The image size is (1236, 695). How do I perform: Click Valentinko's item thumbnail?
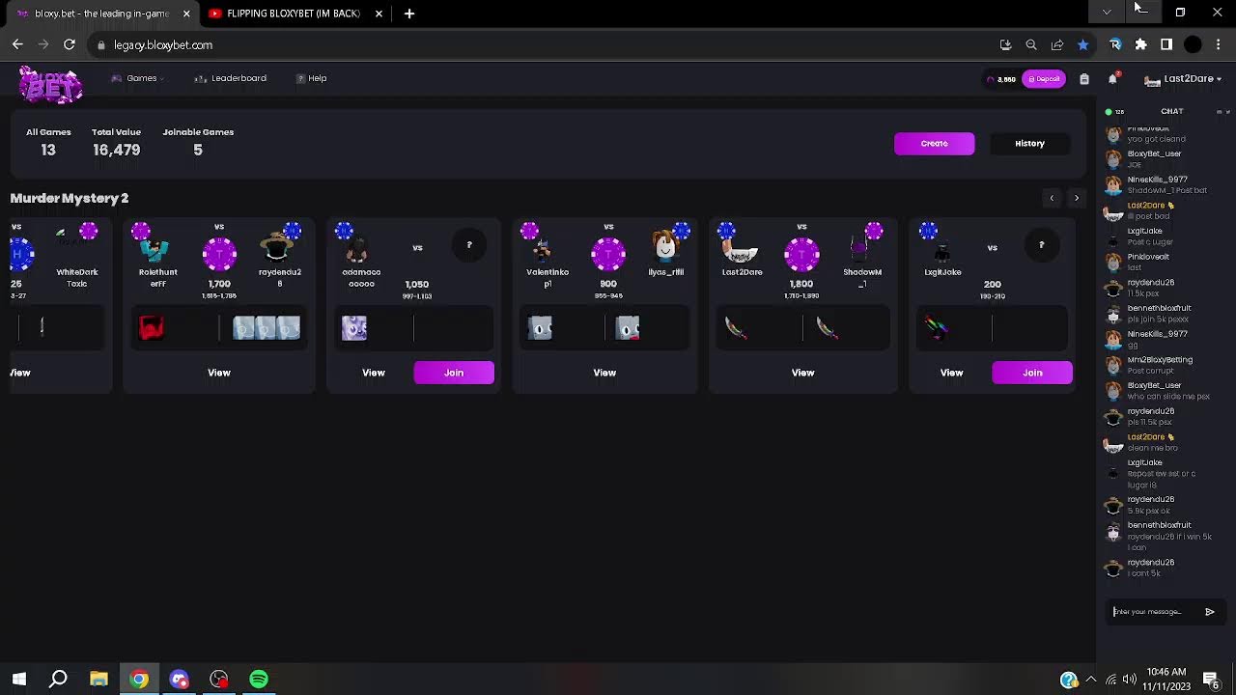(x=540, y=328)
